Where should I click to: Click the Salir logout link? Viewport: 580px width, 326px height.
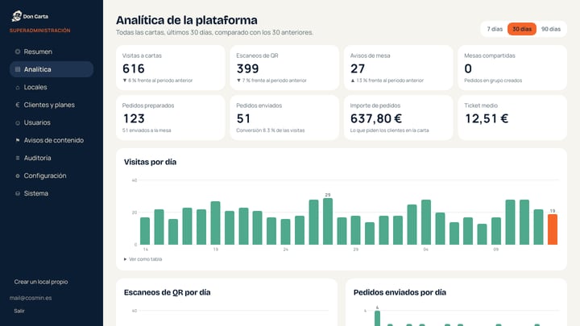(19, 311)
